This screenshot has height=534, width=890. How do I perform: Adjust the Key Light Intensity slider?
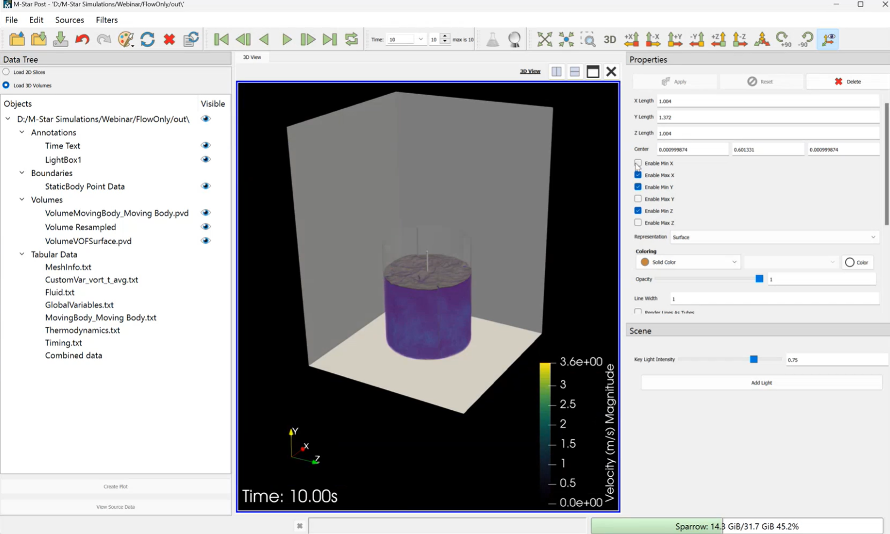click(754, 359)
